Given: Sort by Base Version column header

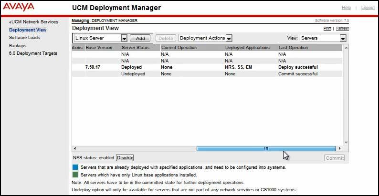Looking at the screenshot, I should pyautogui.click(x=99, y=48).
